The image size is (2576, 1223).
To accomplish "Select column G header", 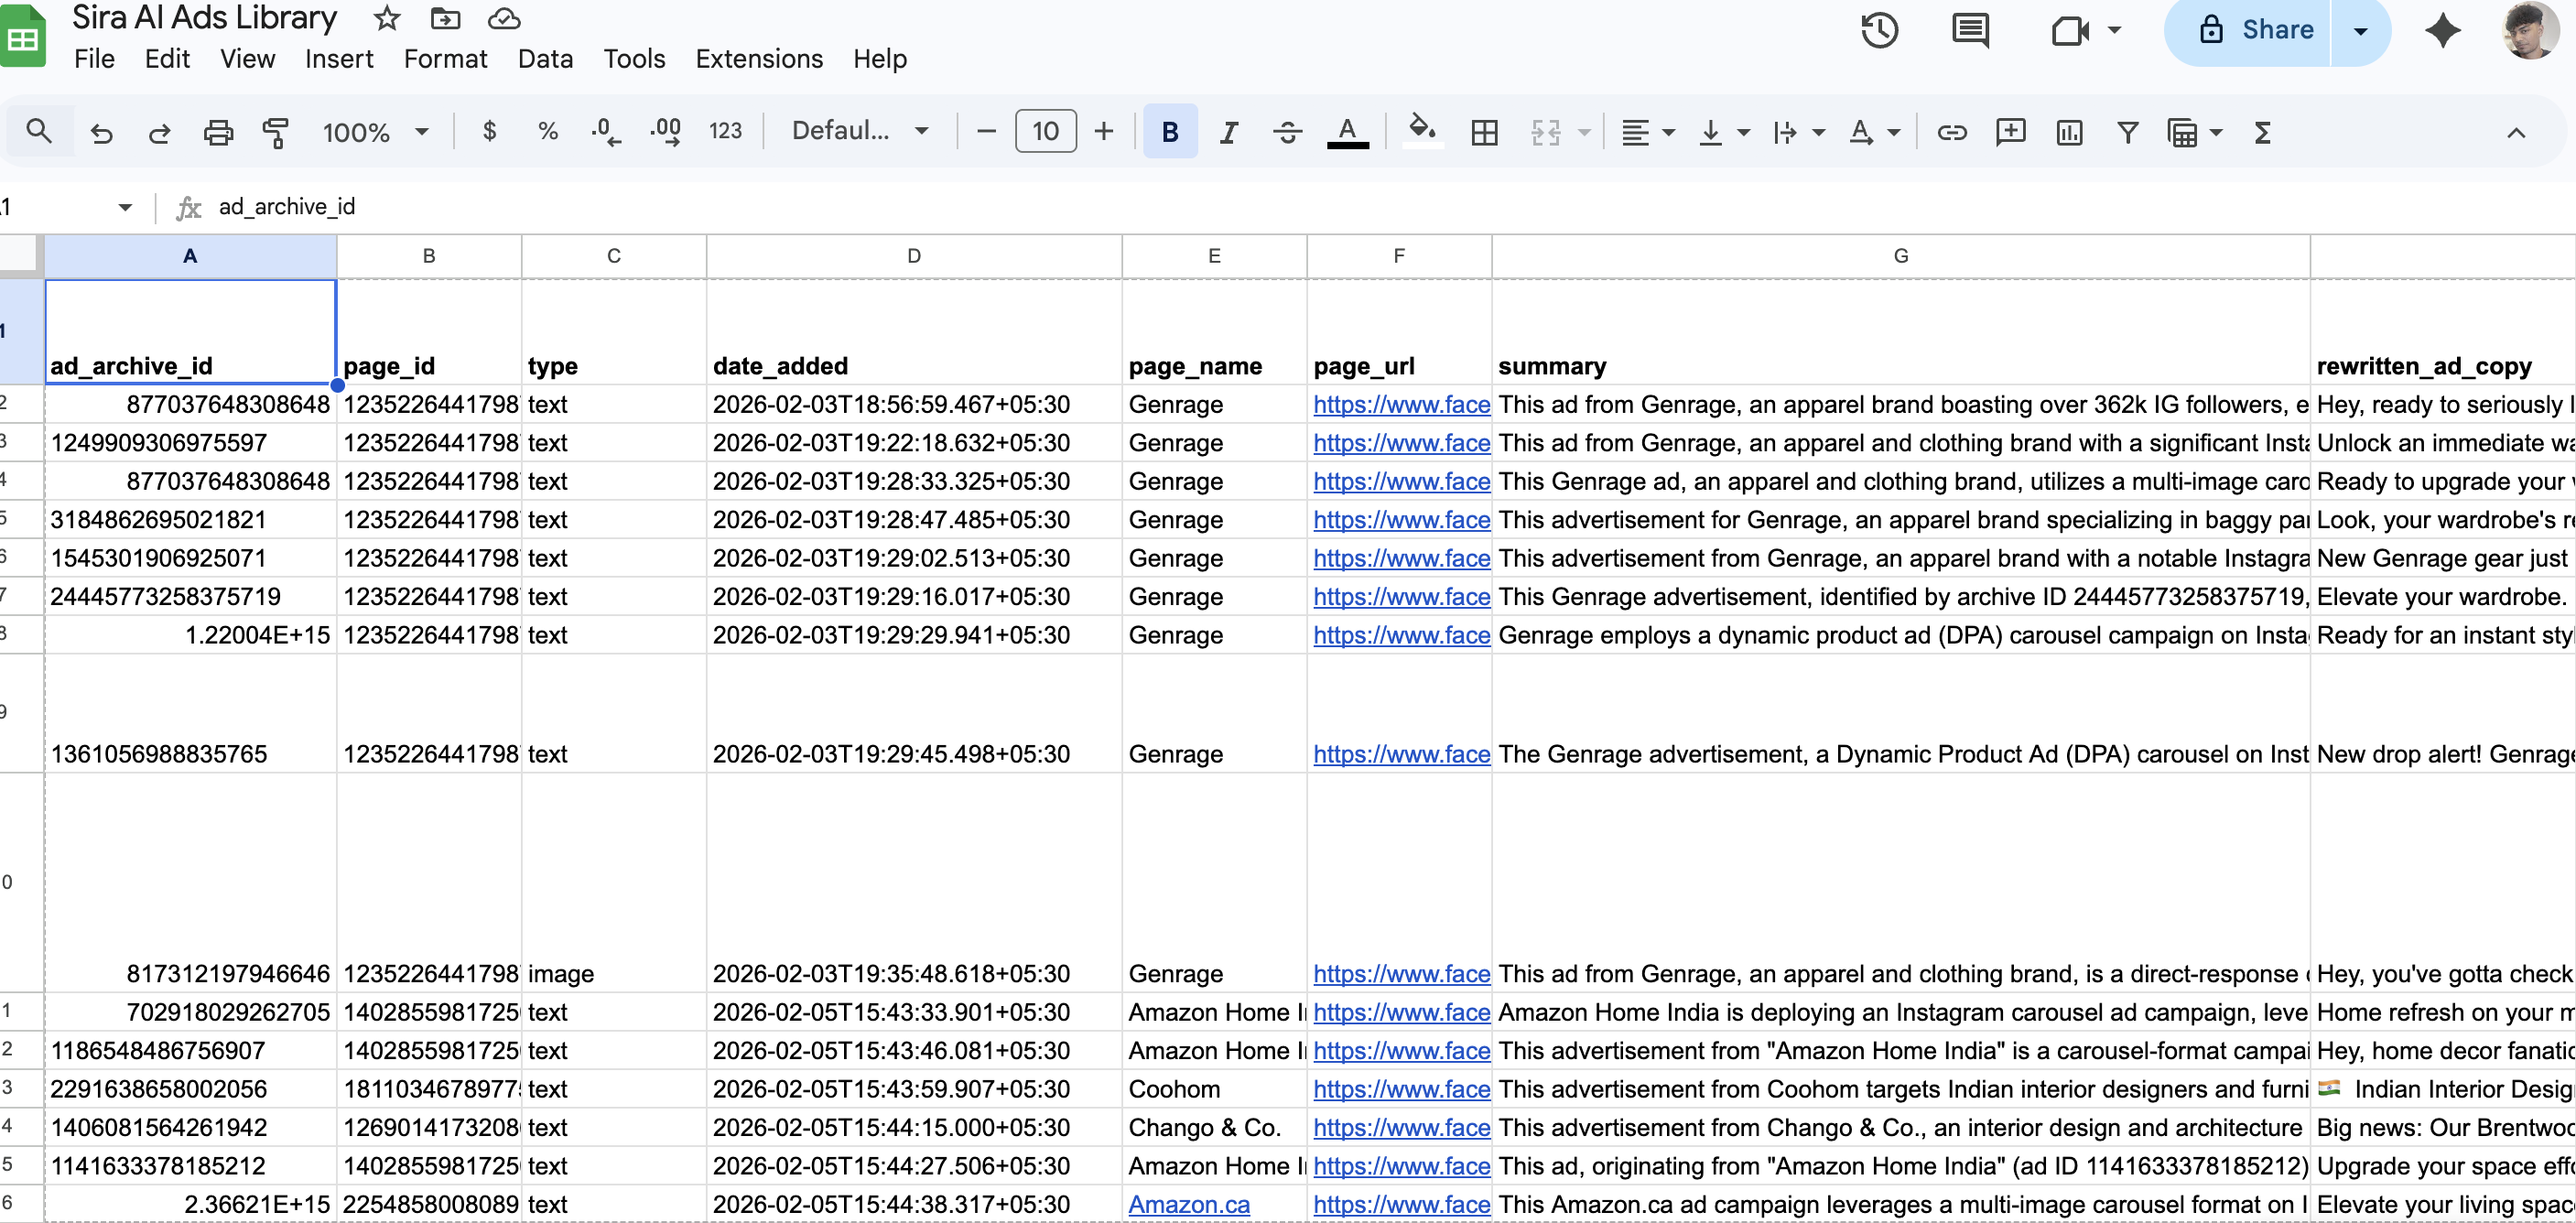I will 1900,256.
